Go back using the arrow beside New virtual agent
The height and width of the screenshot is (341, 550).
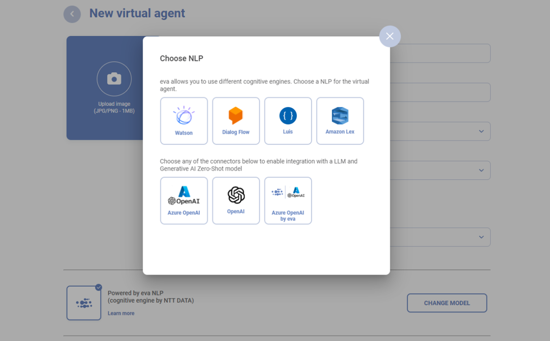(72, 14)
